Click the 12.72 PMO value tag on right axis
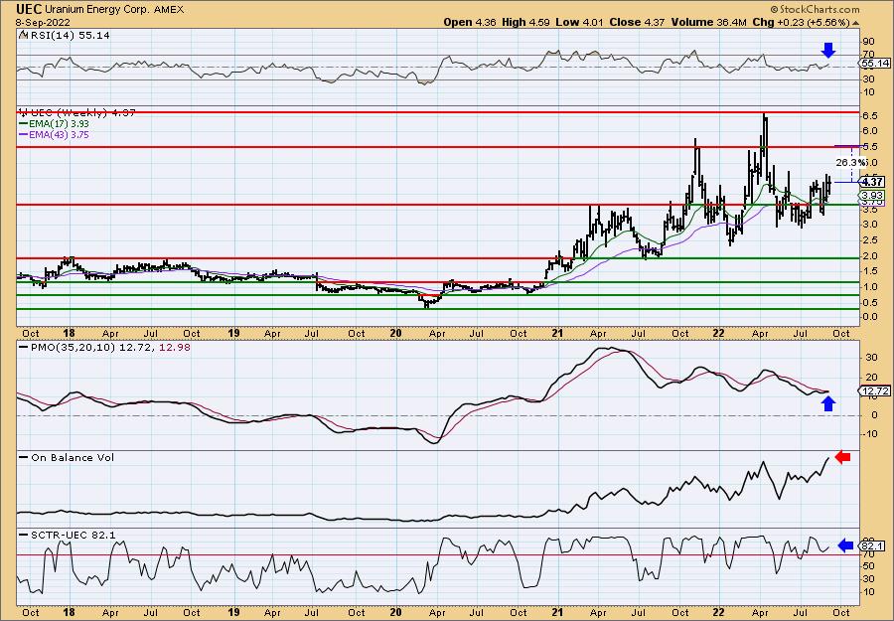 (x=875, y=390)
